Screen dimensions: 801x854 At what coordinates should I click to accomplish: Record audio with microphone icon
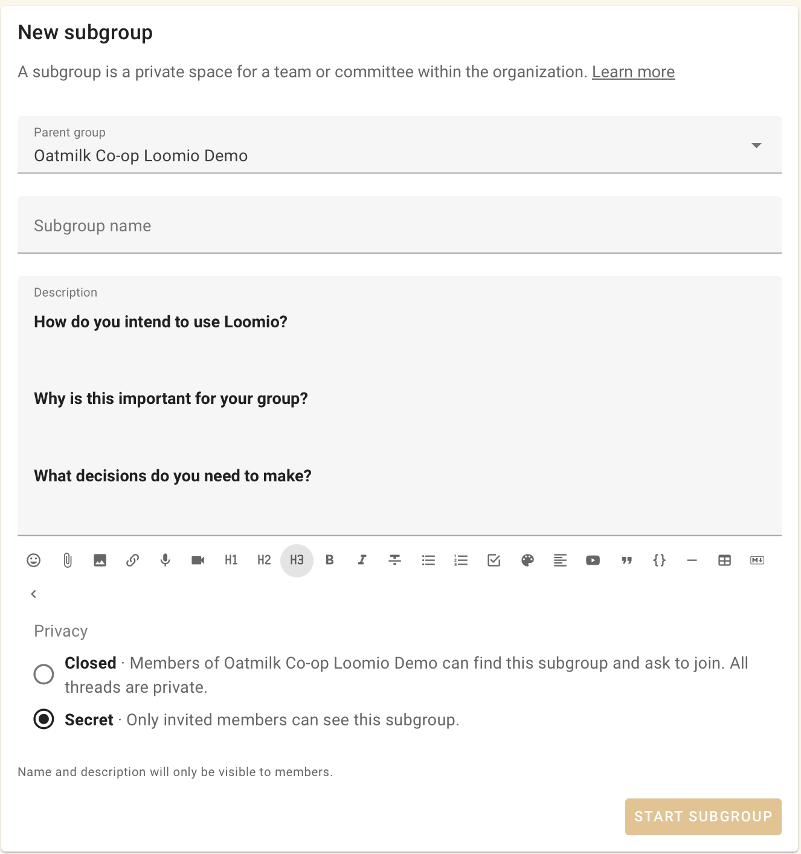(166, 560)
